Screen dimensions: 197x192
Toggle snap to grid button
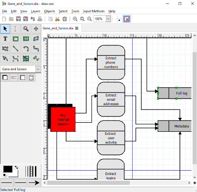(x=118, y=19)
